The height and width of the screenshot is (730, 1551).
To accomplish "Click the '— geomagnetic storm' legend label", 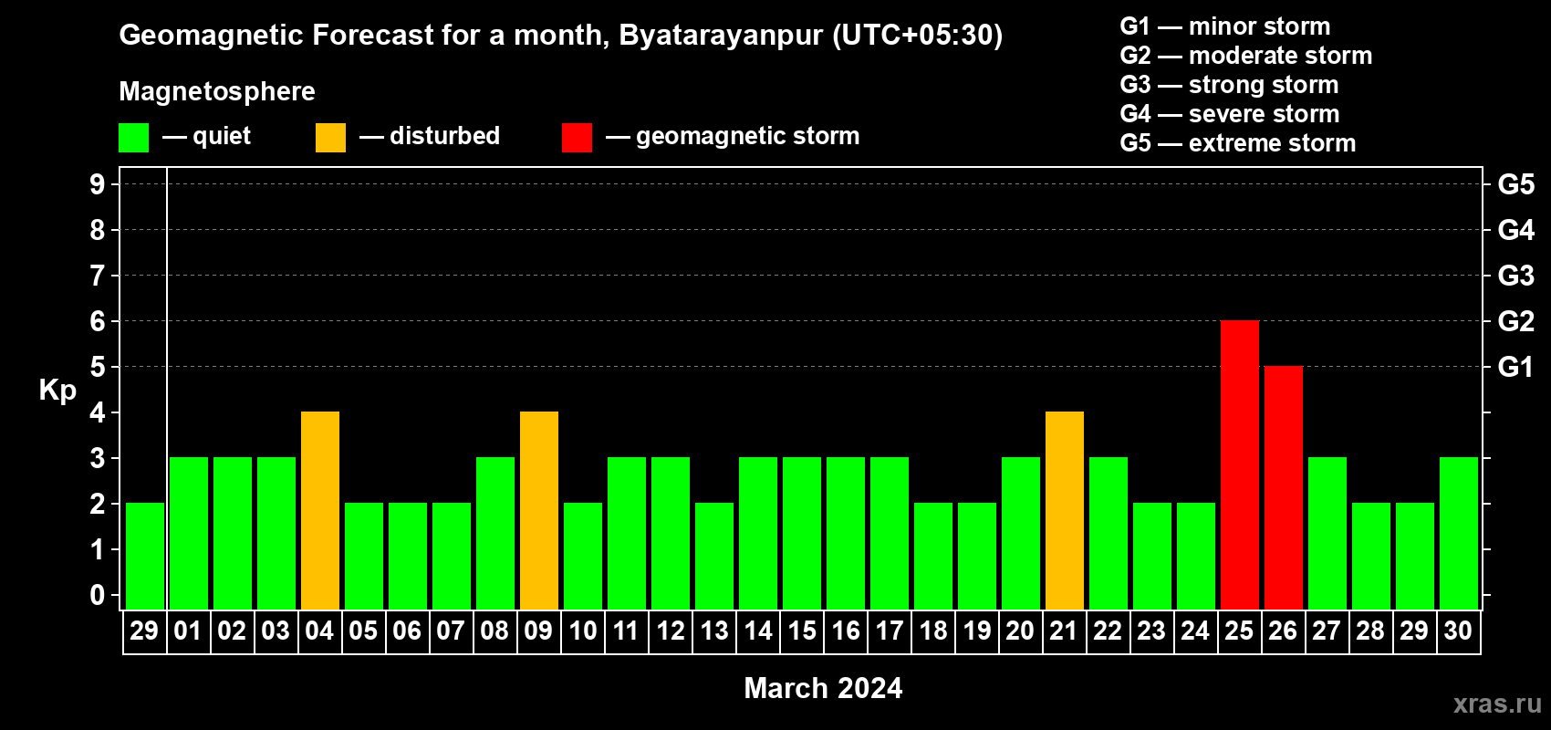I will pos(733,136).
